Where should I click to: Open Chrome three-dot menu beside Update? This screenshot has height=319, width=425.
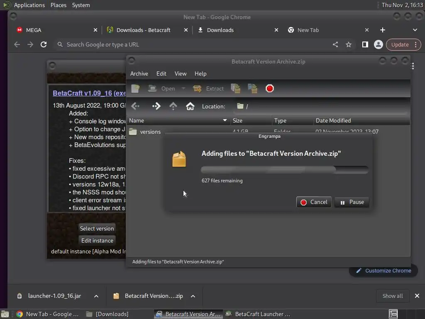[x=416, y=45]
